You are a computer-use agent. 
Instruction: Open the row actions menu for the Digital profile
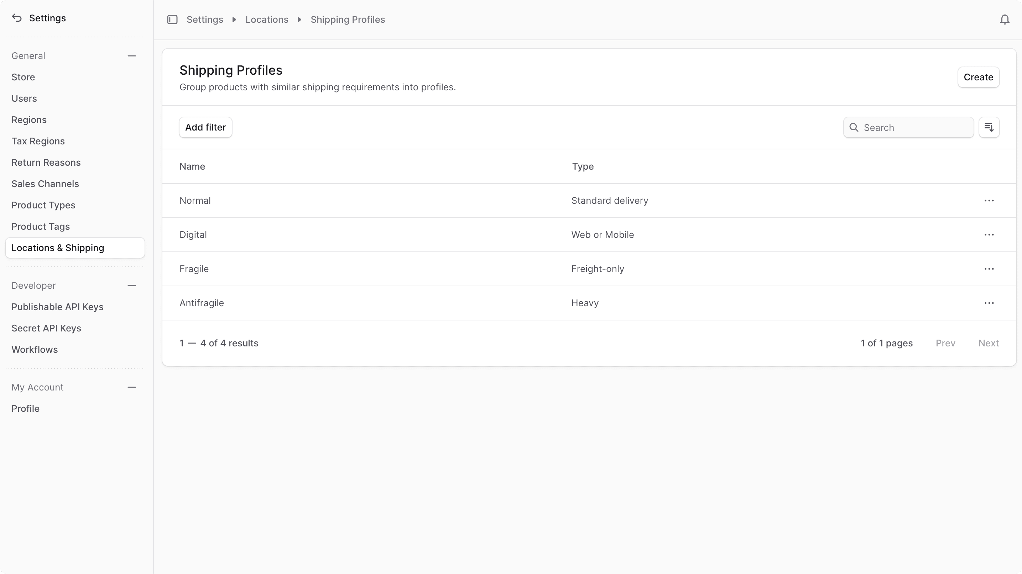coord(989,234)
